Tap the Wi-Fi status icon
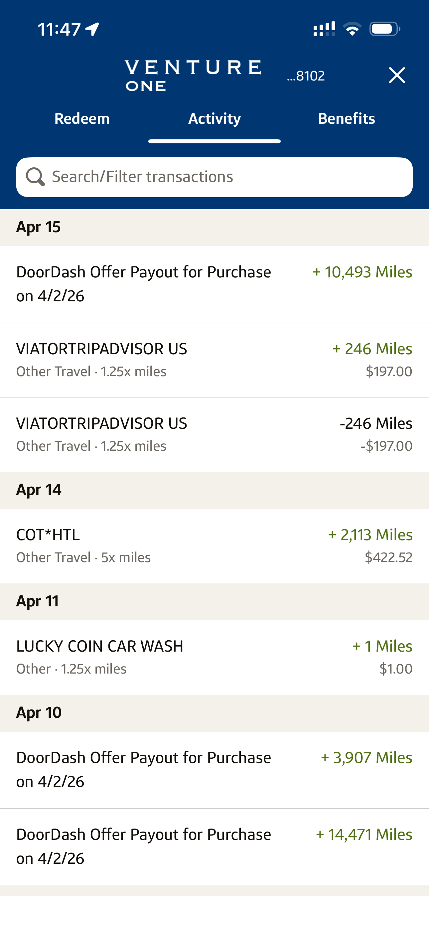This screenshot has height=930, width=429. click(352, 29)
